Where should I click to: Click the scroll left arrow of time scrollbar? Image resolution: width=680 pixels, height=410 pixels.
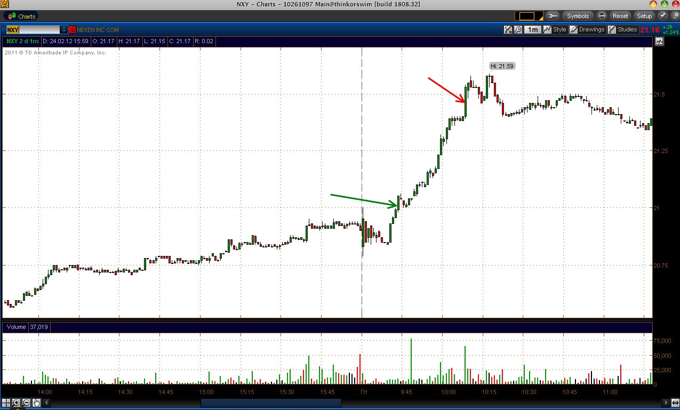pos(47,403)
